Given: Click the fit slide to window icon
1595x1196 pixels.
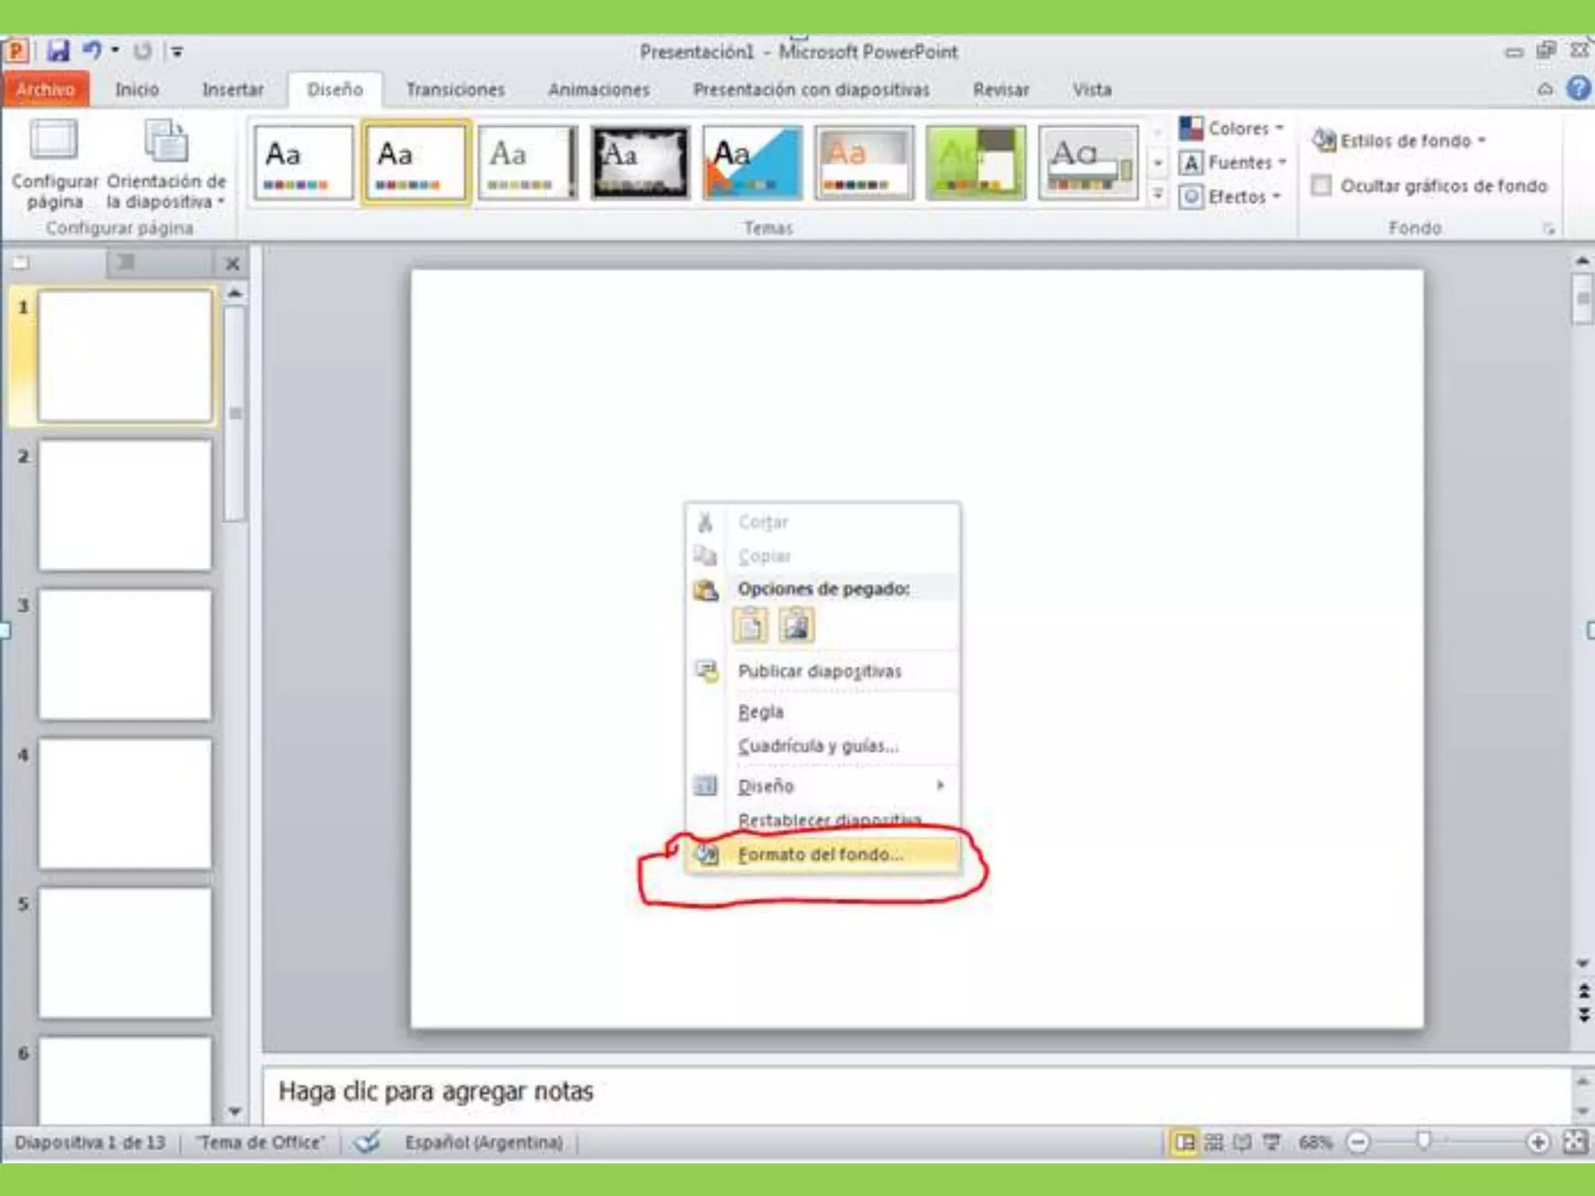Looking at the screenshot, I should pyautogui.click(x=1575, y=1142).
